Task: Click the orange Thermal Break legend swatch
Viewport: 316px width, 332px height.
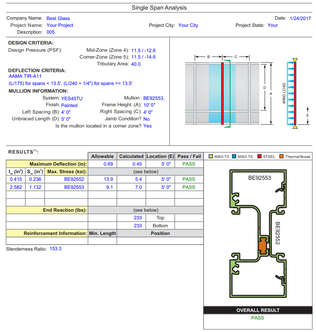Action: pyautogui.click(x=281, y=156)
